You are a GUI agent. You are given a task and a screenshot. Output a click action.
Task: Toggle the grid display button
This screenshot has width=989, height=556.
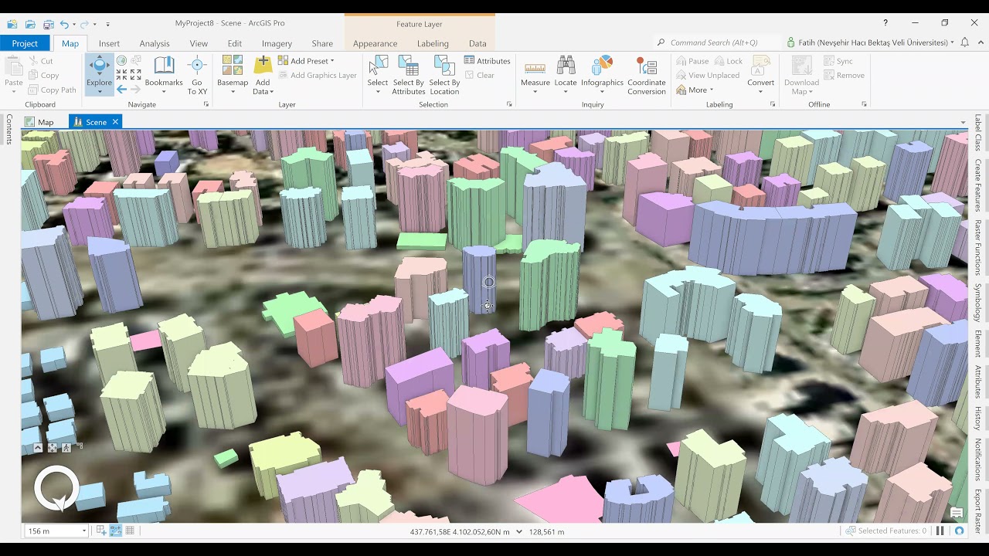pyautogui.click(x=130, y=531)
